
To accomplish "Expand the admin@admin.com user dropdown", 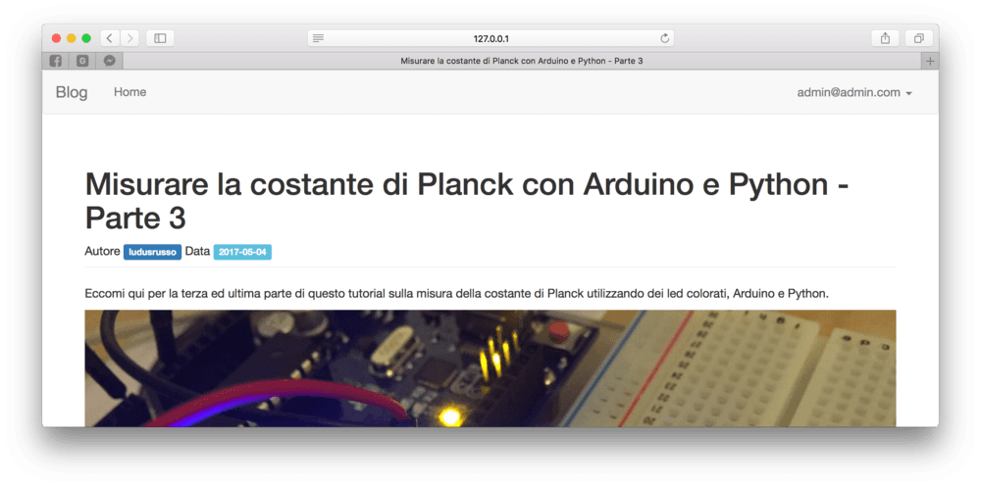I will pyautogui.click(x=854, y=92).
